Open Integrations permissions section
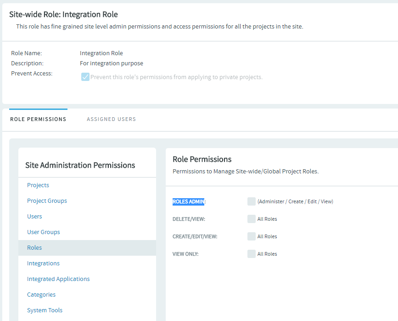 (43, 263)
